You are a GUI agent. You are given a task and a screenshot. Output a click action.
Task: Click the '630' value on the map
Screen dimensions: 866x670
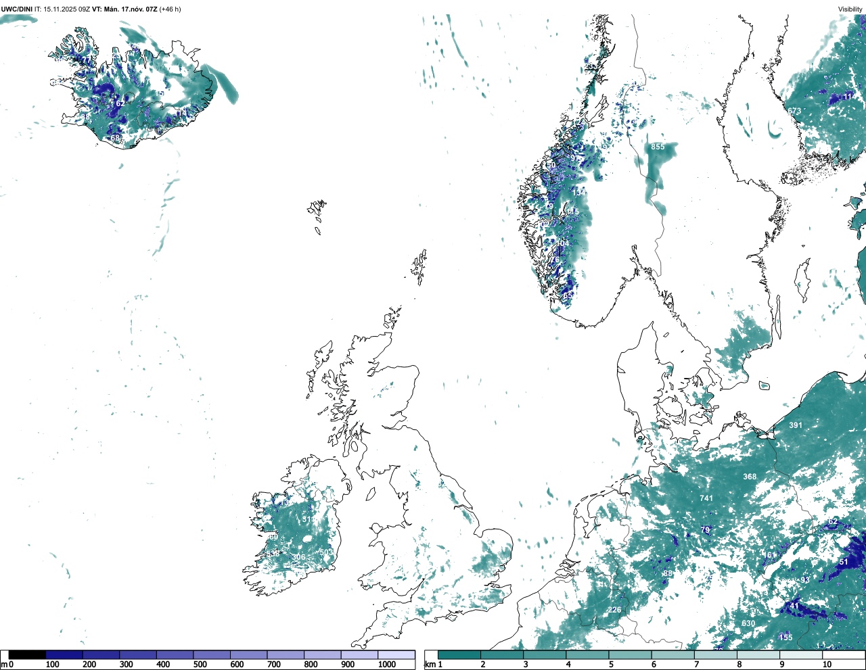pos(748,623)
